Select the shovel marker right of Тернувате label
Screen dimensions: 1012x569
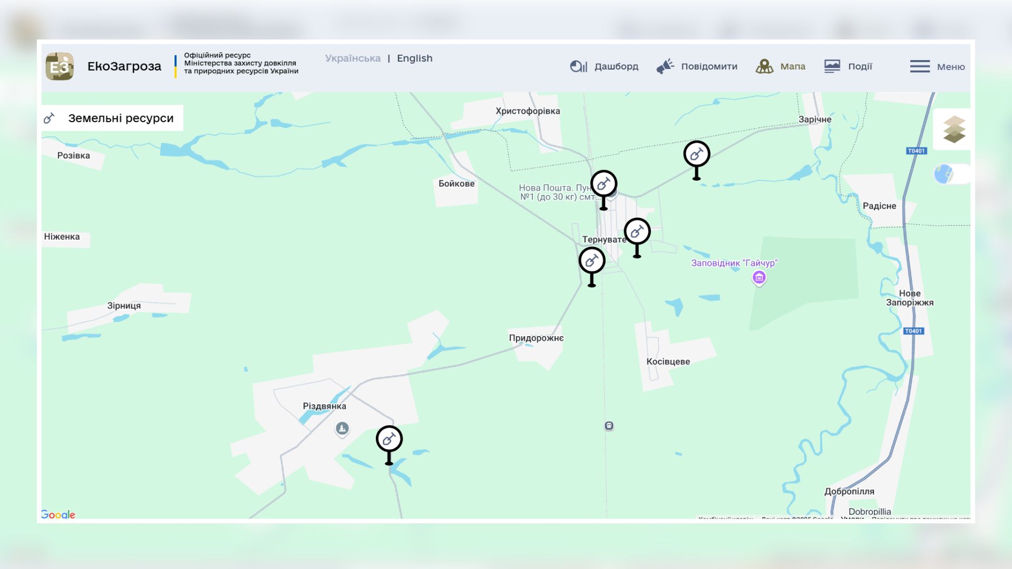tap(637, 232)
